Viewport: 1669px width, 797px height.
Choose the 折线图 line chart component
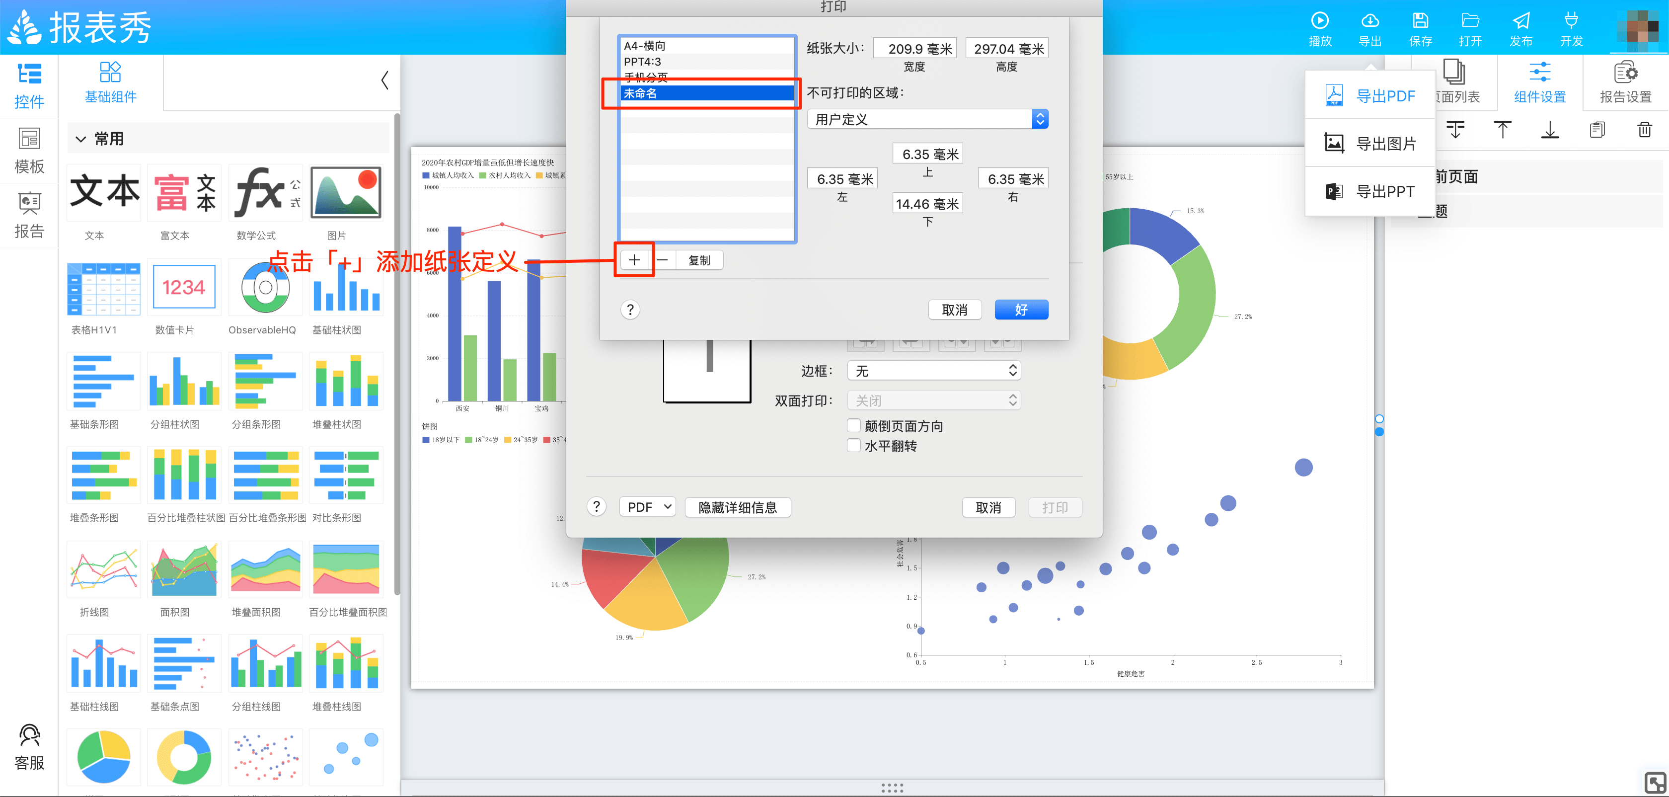point(104,569)
